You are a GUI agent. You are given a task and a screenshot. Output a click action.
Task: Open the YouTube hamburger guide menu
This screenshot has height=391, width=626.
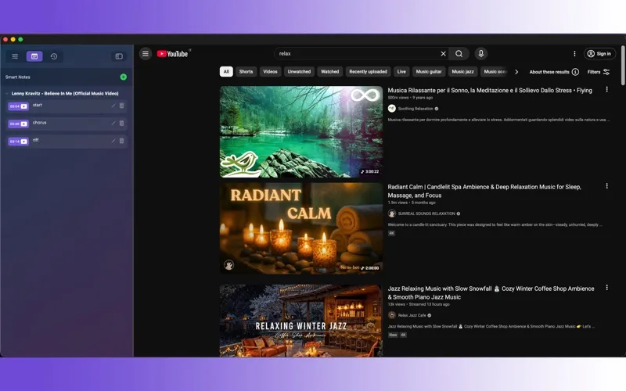pos(146,53)
